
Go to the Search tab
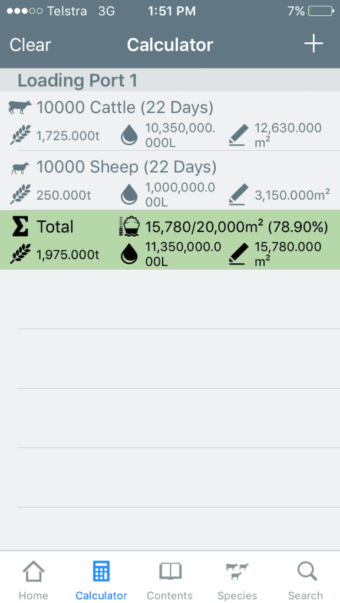(306, 580)
